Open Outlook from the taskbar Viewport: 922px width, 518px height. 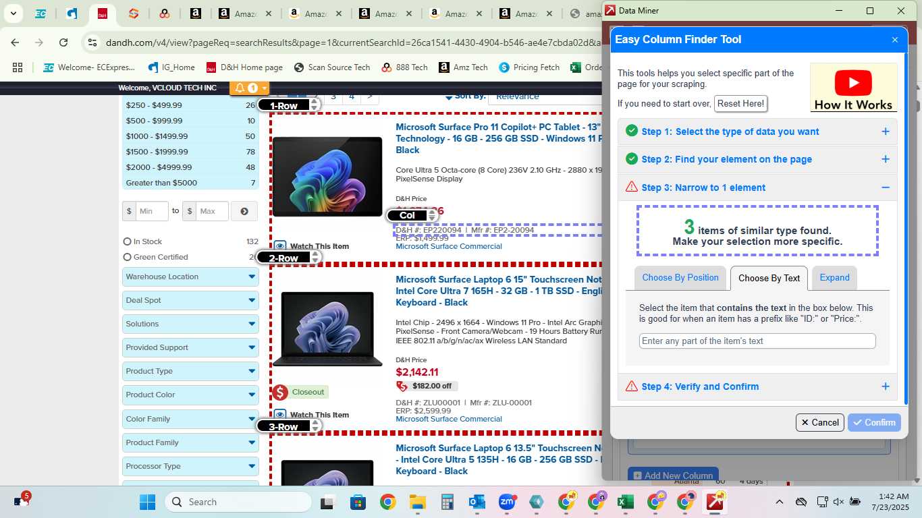click(477, 502)
